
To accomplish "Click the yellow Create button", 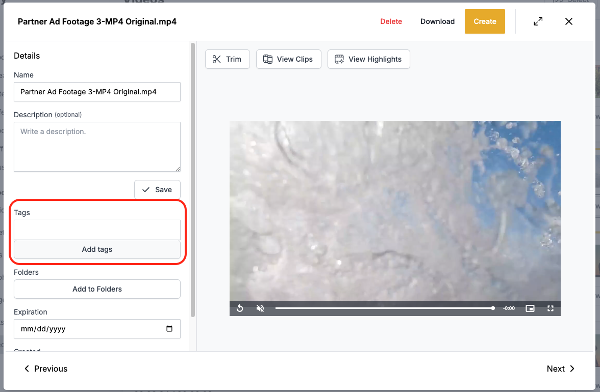I will pos(485,21).
